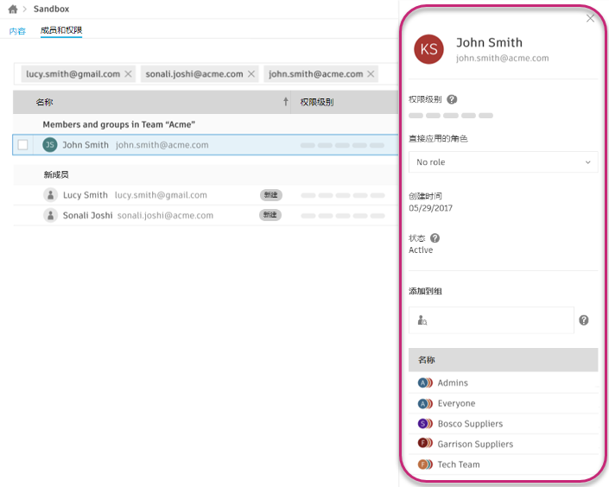Click Sonali Joshi's placeholder avatar
609x487 pixels.
(50, 215)
